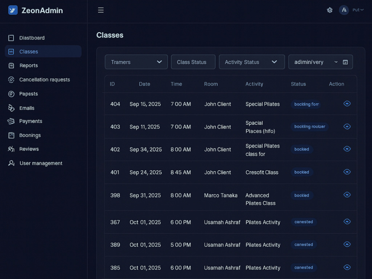This screenshot has width=372, height=279.
Task: Click the Reviews sidebar icon
Action: (x=11, y=149)
